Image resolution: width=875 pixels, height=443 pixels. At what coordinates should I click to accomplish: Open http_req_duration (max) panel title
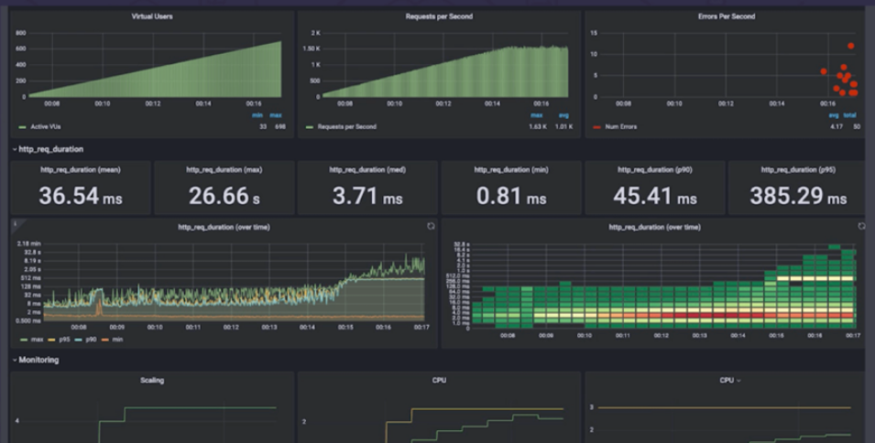pyautogui.click(x=224, y=170)
